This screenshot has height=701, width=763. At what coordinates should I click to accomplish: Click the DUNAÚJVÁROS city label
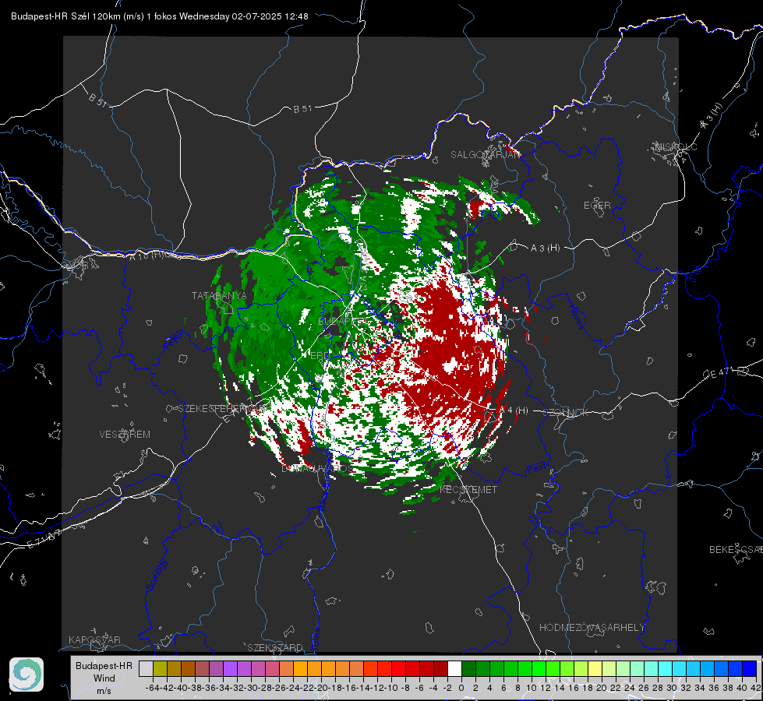[x=318, y=469]
